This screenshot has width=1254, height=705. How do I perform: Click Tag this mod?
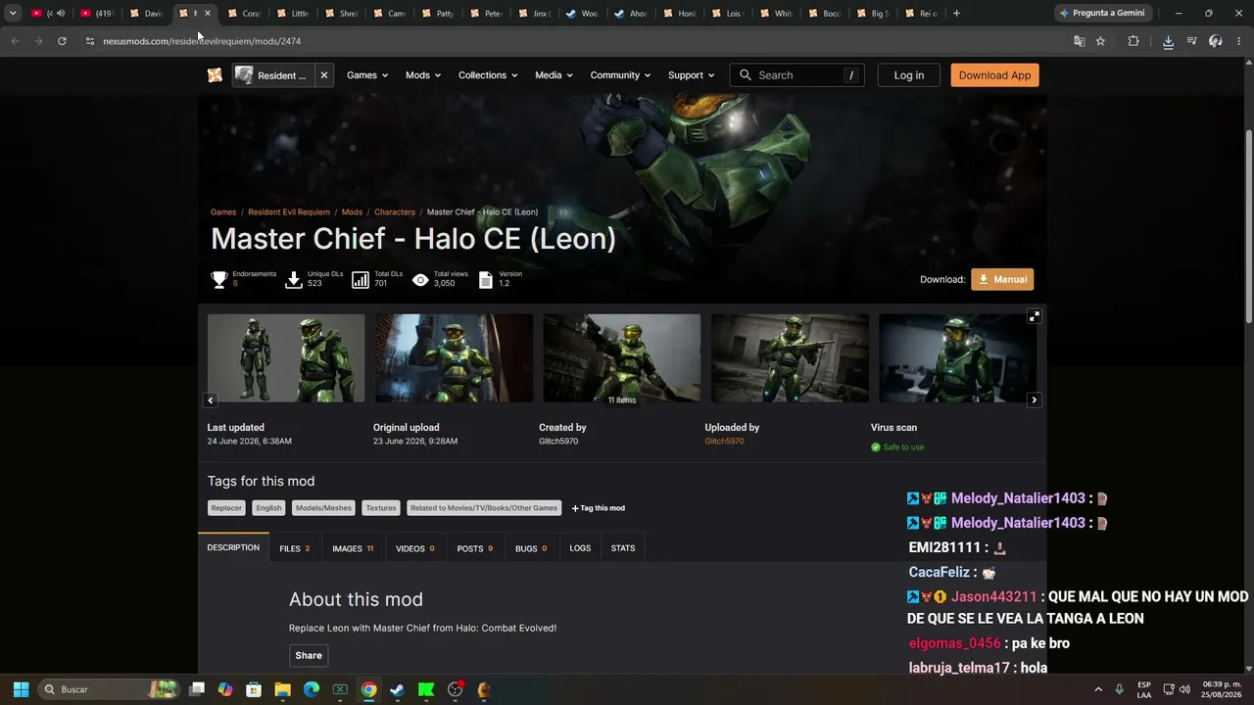click(599, 508)
